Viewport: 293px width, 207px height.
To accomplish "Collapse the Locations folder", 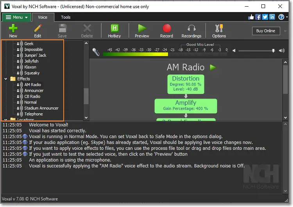I will [x=6, y=119].
